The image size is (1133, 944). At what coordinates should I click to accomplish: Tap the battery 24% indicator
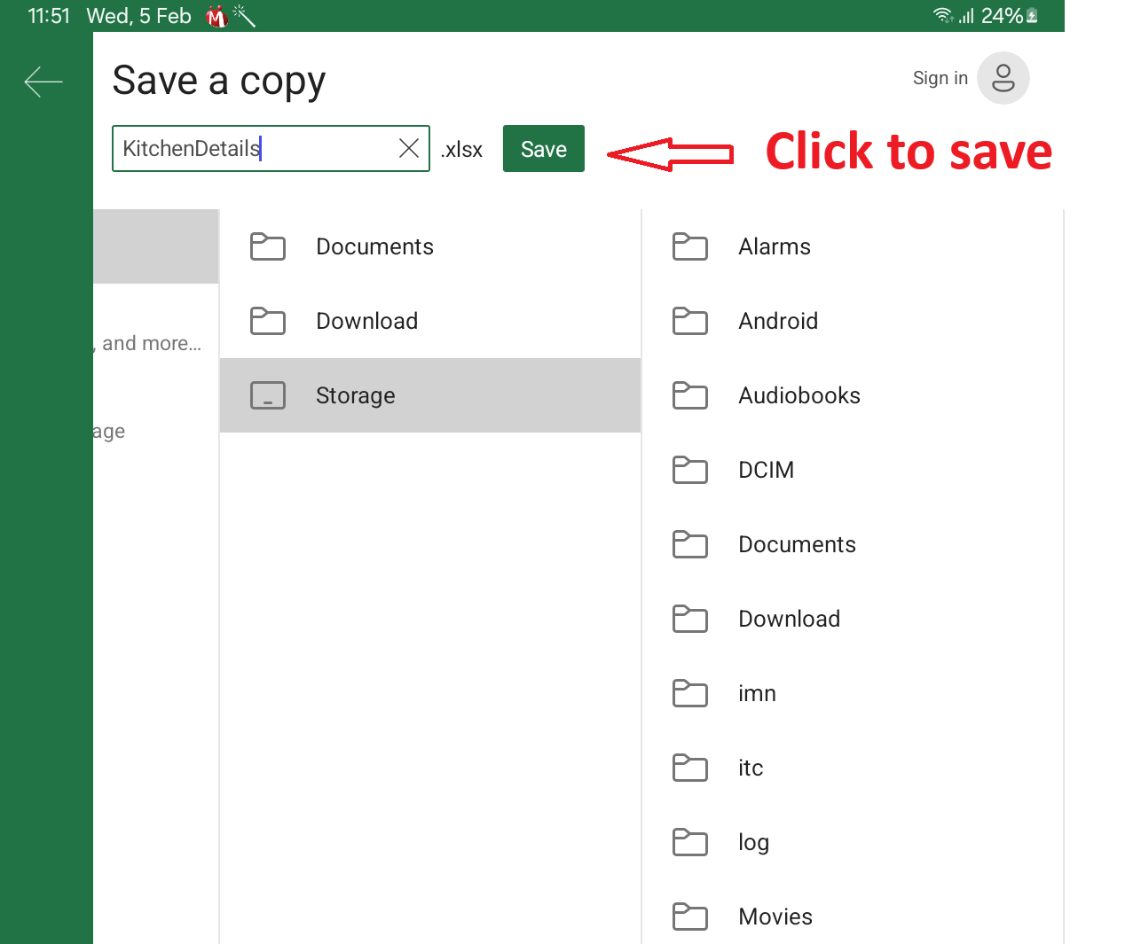click(x=1010, y=15)
